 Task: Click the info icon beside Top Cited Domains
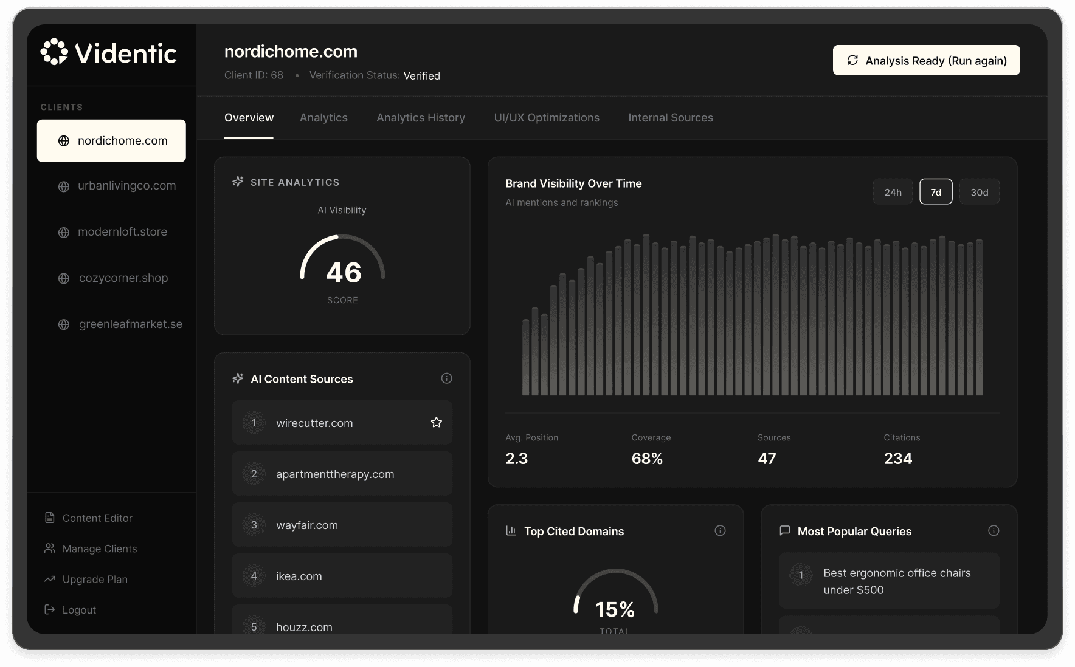tap(721, 531)
